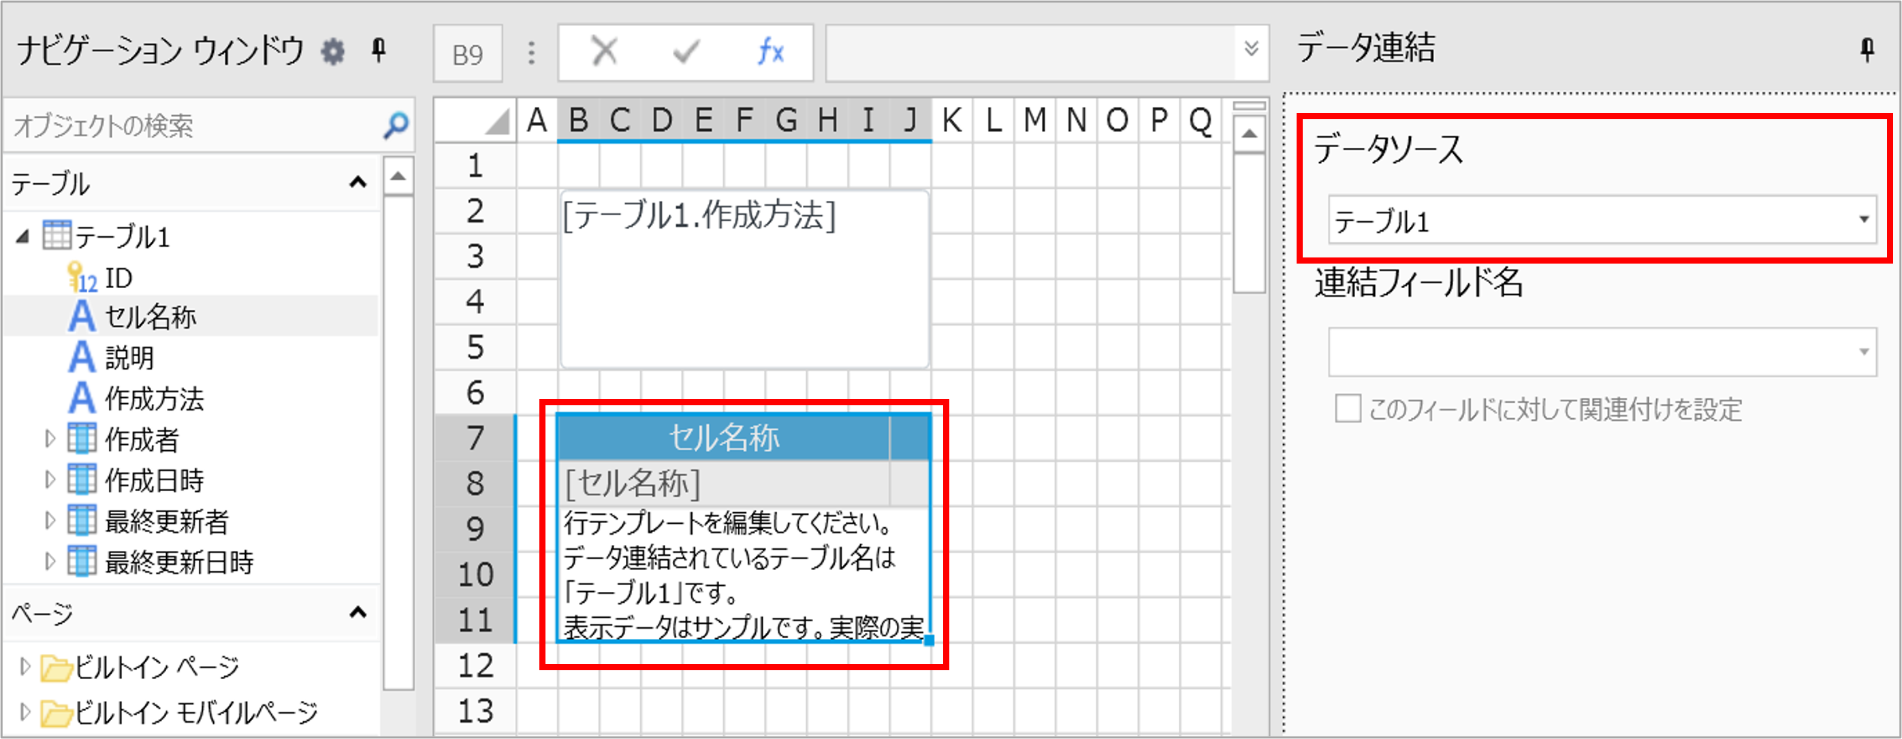Click the 作成日時 column icon
The height and width of the screenshot is (739, 1902).
click(82, 479)
